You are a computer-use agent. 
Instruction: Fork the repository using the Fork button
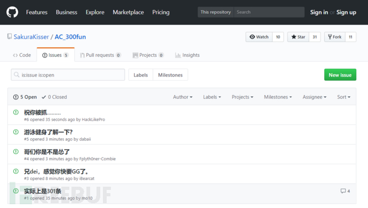click(335, 37)
